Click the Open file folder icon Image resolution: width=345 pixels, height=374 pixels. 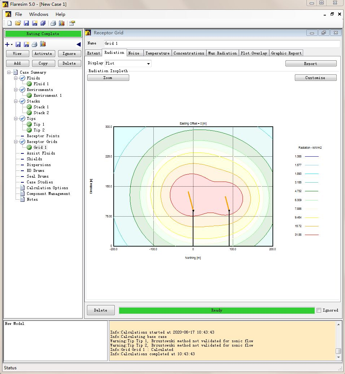pyautogui.click(x=18, y=23)
